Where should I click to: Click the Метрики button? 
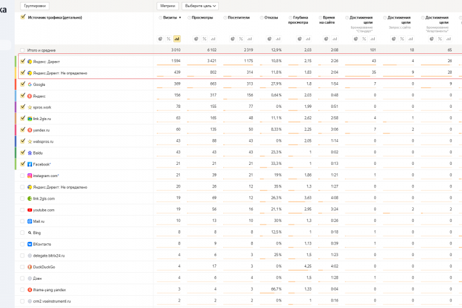(167, 5)
